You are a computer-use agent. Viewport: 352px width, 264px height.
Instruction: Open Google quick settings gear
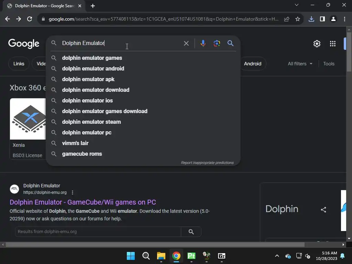tap(317, 44)
